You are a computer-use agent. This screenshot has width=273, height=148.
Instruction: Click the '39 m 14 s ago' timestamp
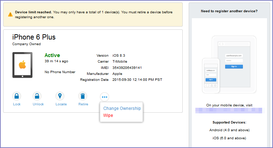56,61
